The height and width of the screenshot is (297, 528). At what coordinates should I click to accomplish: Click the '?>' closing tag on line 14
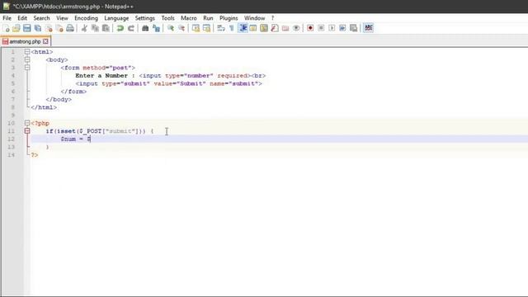click(x=35, y=155)
